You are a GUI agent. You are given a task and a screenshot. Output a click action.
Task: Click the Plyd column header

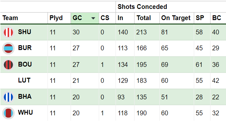[56, 18]
